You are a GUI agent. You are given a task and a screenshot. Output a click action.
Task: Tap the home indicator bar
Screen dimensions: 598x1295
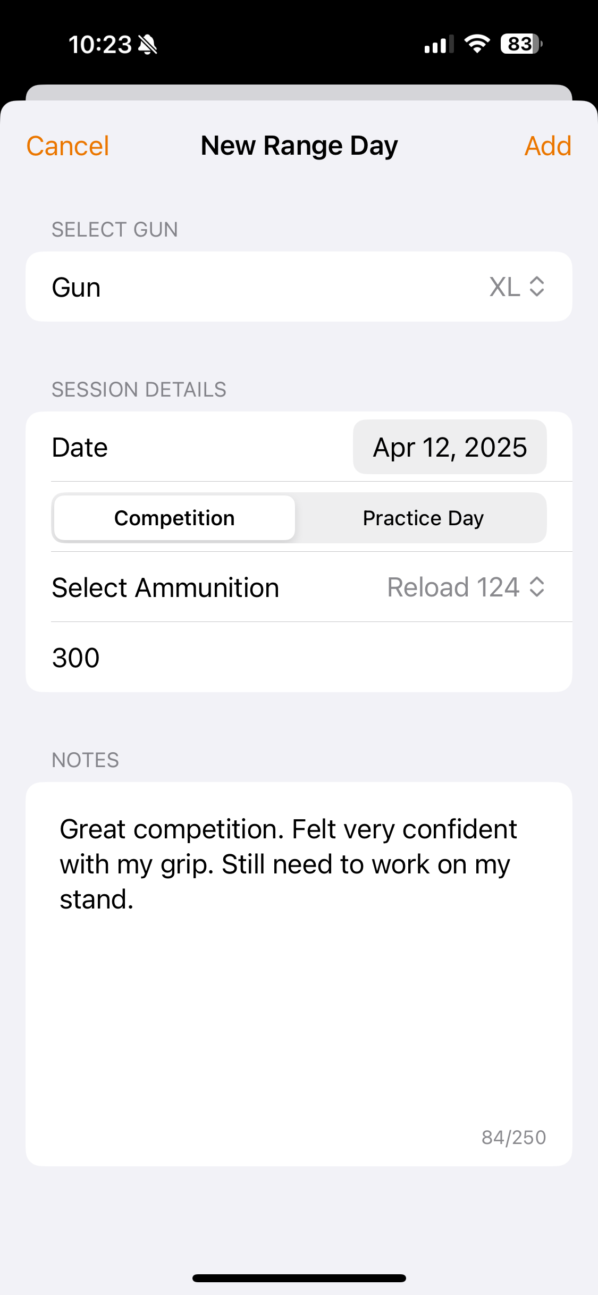[299, 1278]
